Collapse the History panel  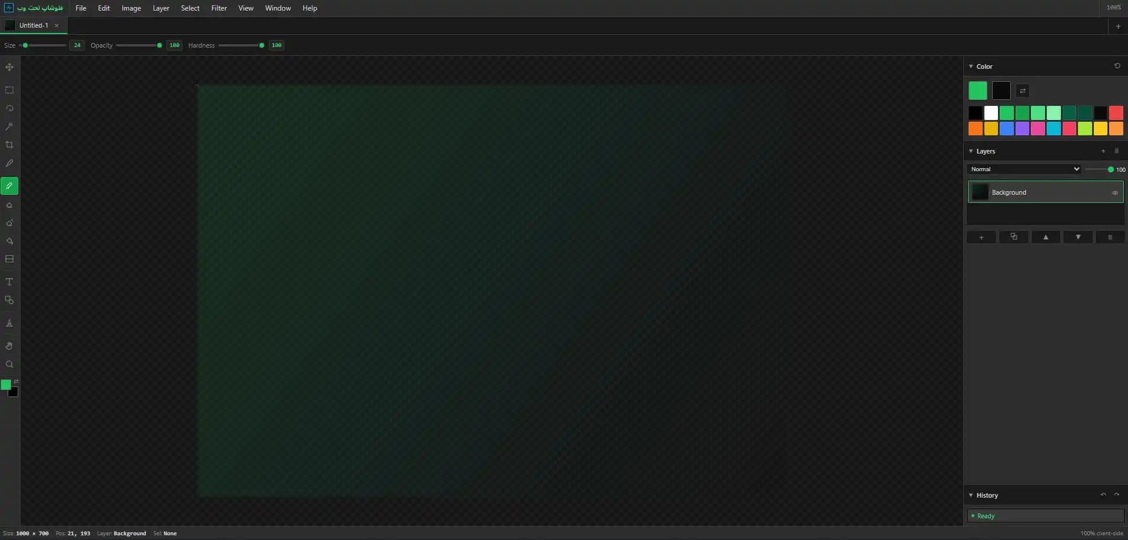(971, 495)
